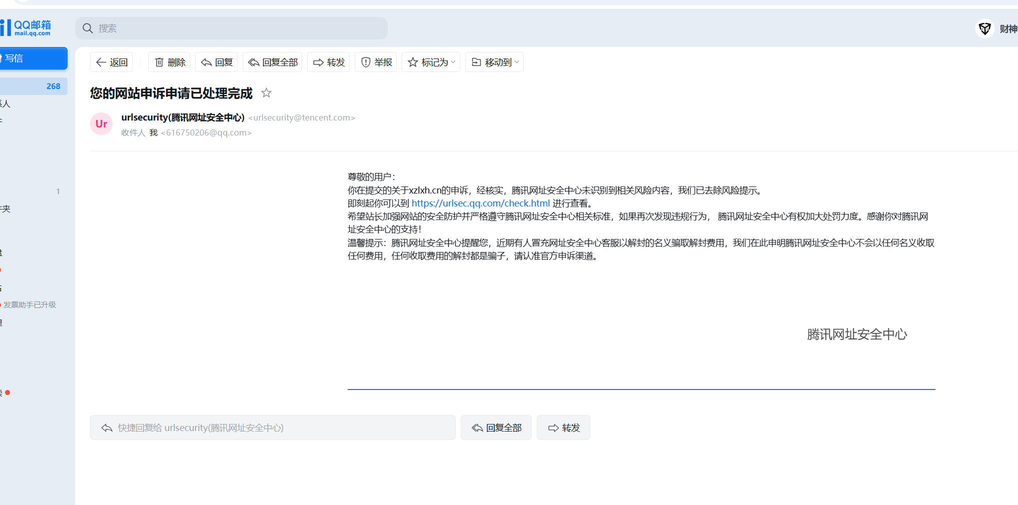Click 回复 in the top toolbar

pyautogui.click(x=217, y=62)
